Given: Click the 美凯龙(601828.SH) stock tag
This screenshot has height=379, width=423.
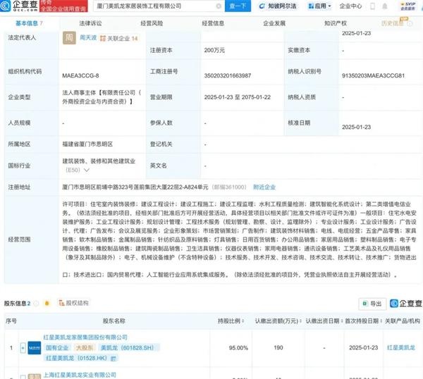Looking at the screenshot, I should click(x=129, y=348).
